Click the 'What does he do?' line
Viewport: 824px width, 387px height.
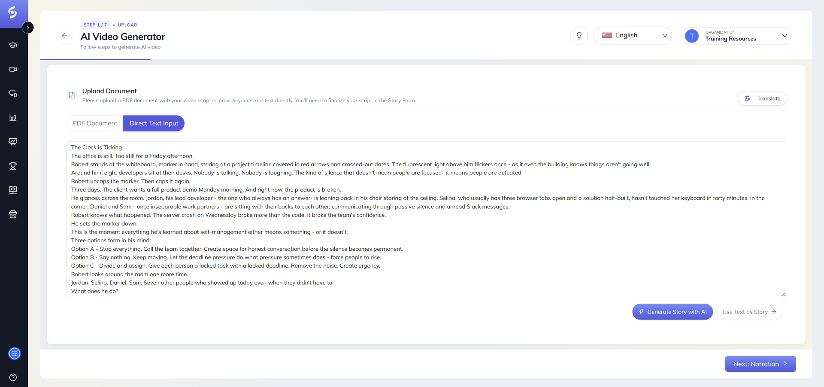(x=95, y=291)
